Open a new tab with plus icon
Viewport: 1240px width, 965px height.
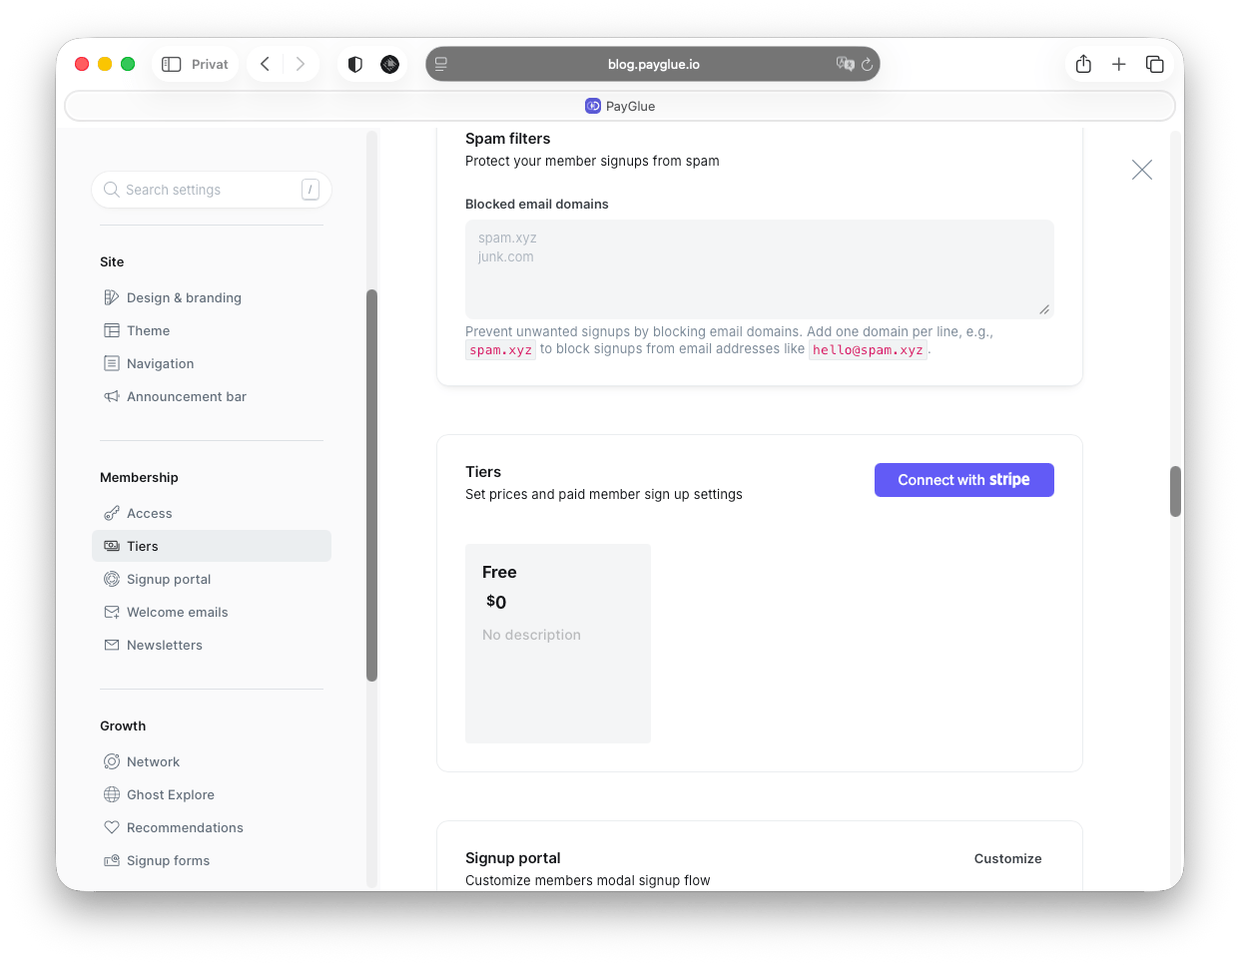1119,64
